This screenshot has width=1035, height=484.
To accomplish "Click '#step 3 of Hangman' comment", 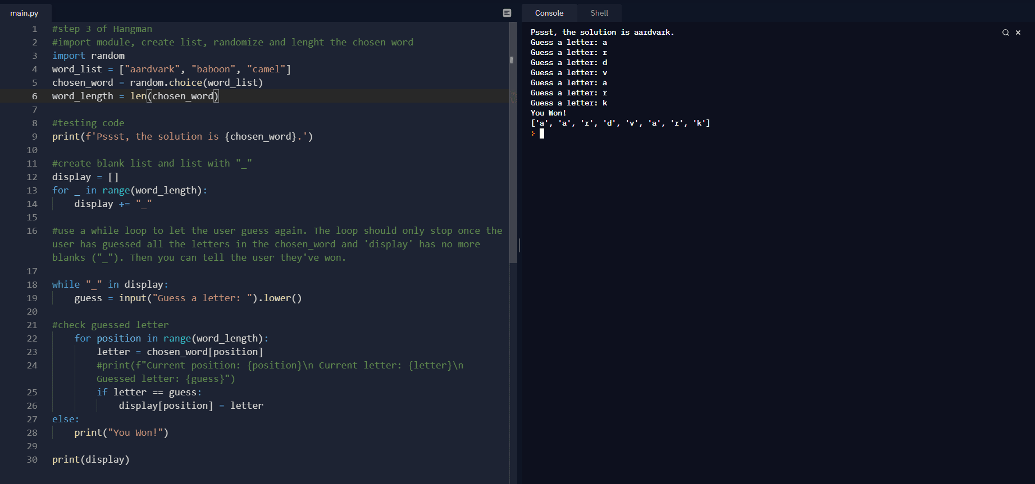I will point(102,29).
